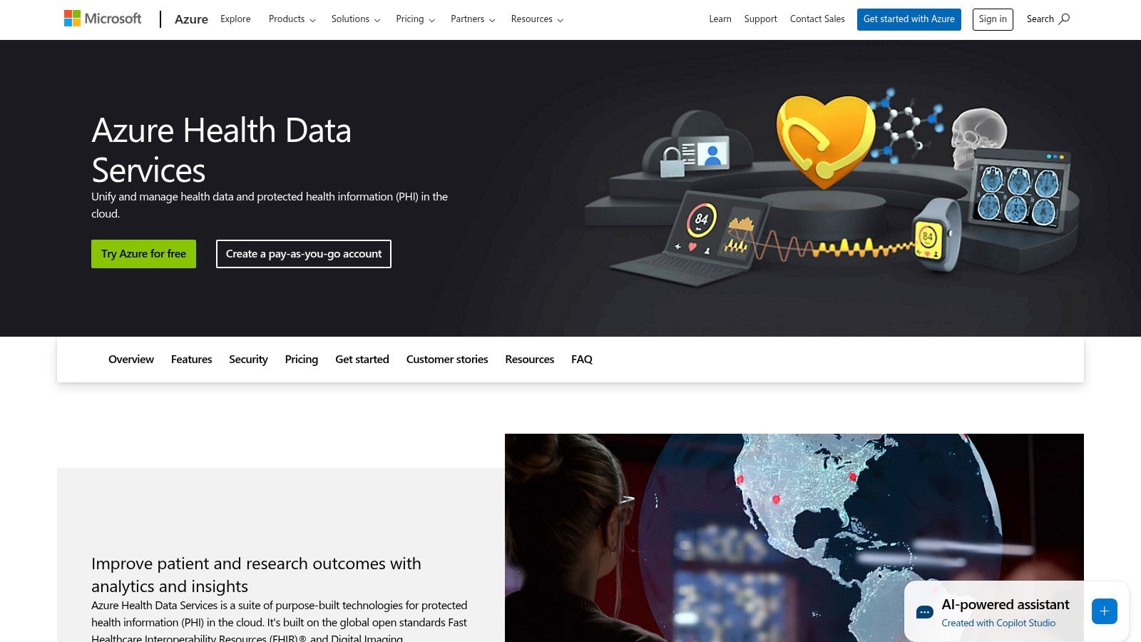Open the Products dropdown menu

click(x=292, y=19)
